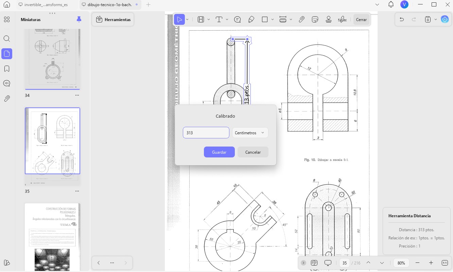Click the page number field 35
Screen dimensions: 453x272
tap(345, 263)
